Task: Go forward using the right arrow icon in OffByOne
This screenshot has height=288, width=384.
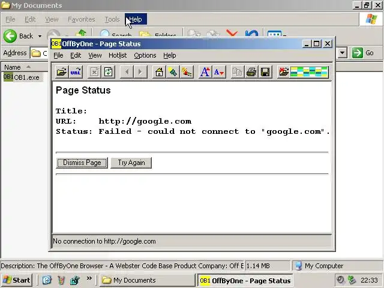Action: click(x=140, y=72)
